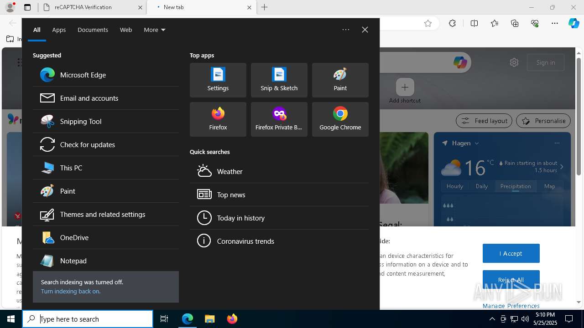Click the taskbar search input field
The width and height of the screenshot is (584, 328).
point(88,319)
